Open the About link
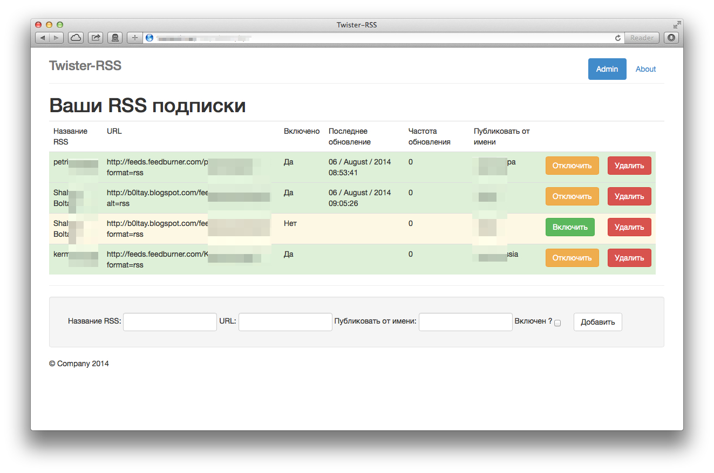The width and height of the screenshot is (714, 473). click(645, 69)
